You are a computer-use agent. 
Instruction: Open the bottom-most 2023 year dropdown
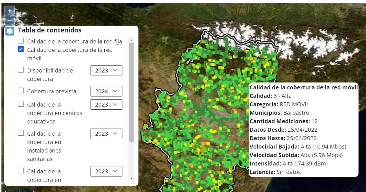[x=106, y=171]
